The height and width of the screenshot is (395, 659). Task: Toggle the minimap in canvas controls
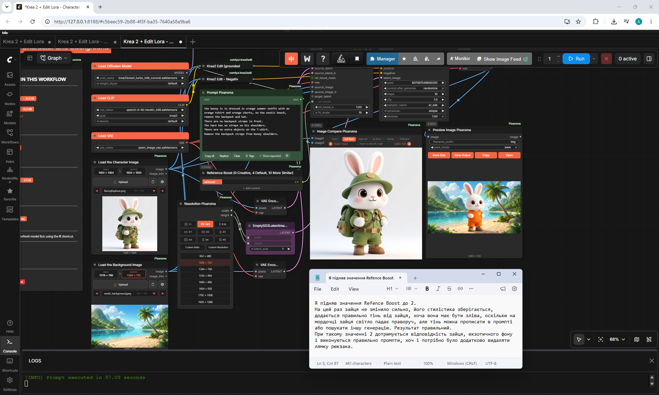click(637, 339)
